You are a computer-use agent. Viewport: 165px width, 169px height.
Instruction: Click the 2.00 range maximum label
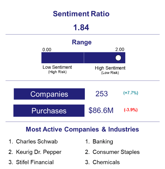pos(120,50)
